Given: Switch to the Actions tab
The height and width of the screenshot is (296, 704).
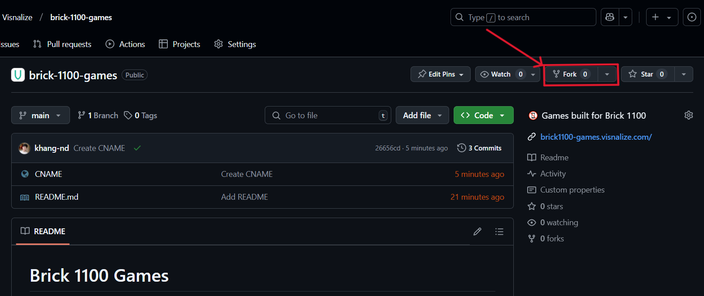Looking at the screenshot, I should (x=125, y=44).
